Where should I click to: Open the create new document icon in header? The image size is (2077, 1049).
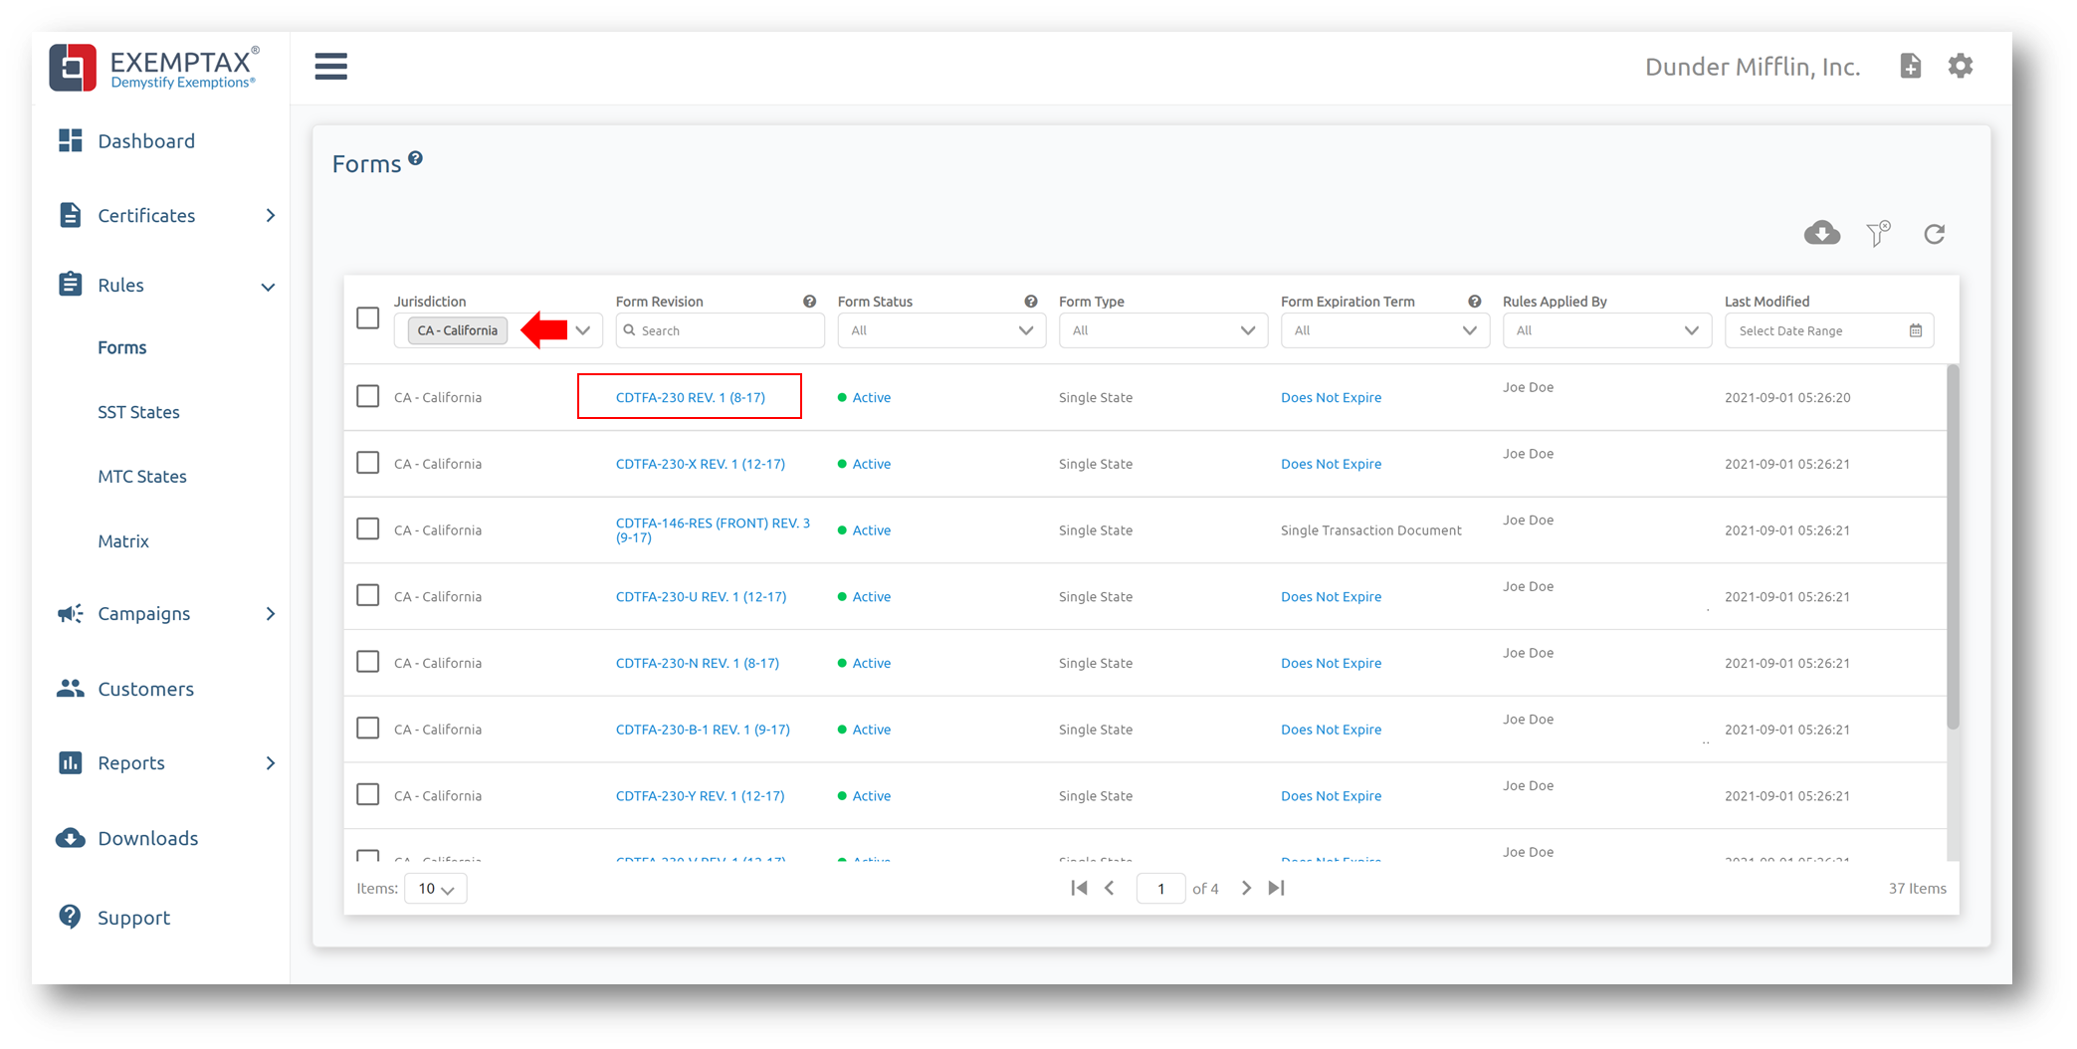(x=1911, y=66)
